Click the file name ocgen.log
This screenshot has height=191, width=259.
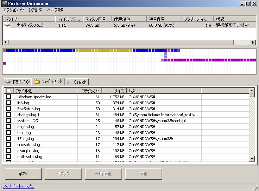tap(26, 127)
